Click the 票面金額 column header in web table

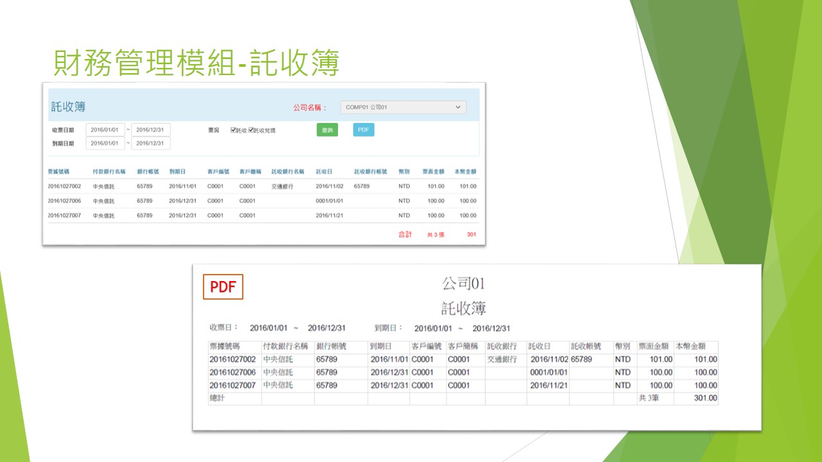433,172
